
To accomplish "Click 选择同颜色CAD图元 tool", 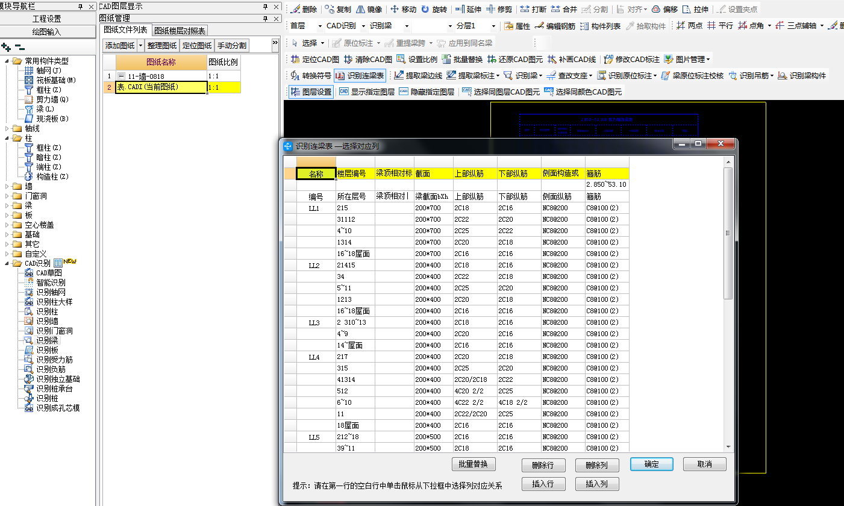I will pos(583,92).
